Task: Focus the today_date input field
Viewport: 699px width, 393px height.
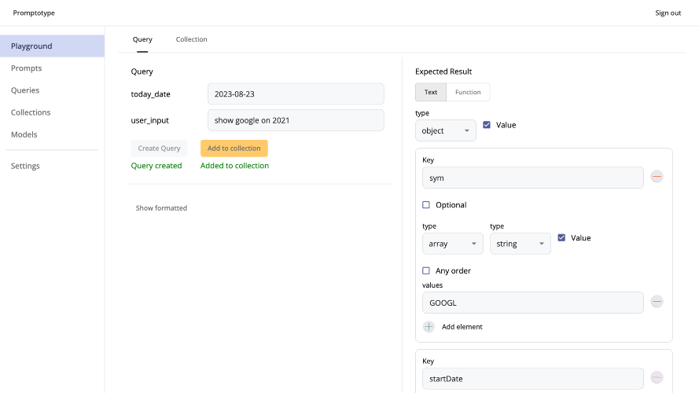Action: coord(296,94)
